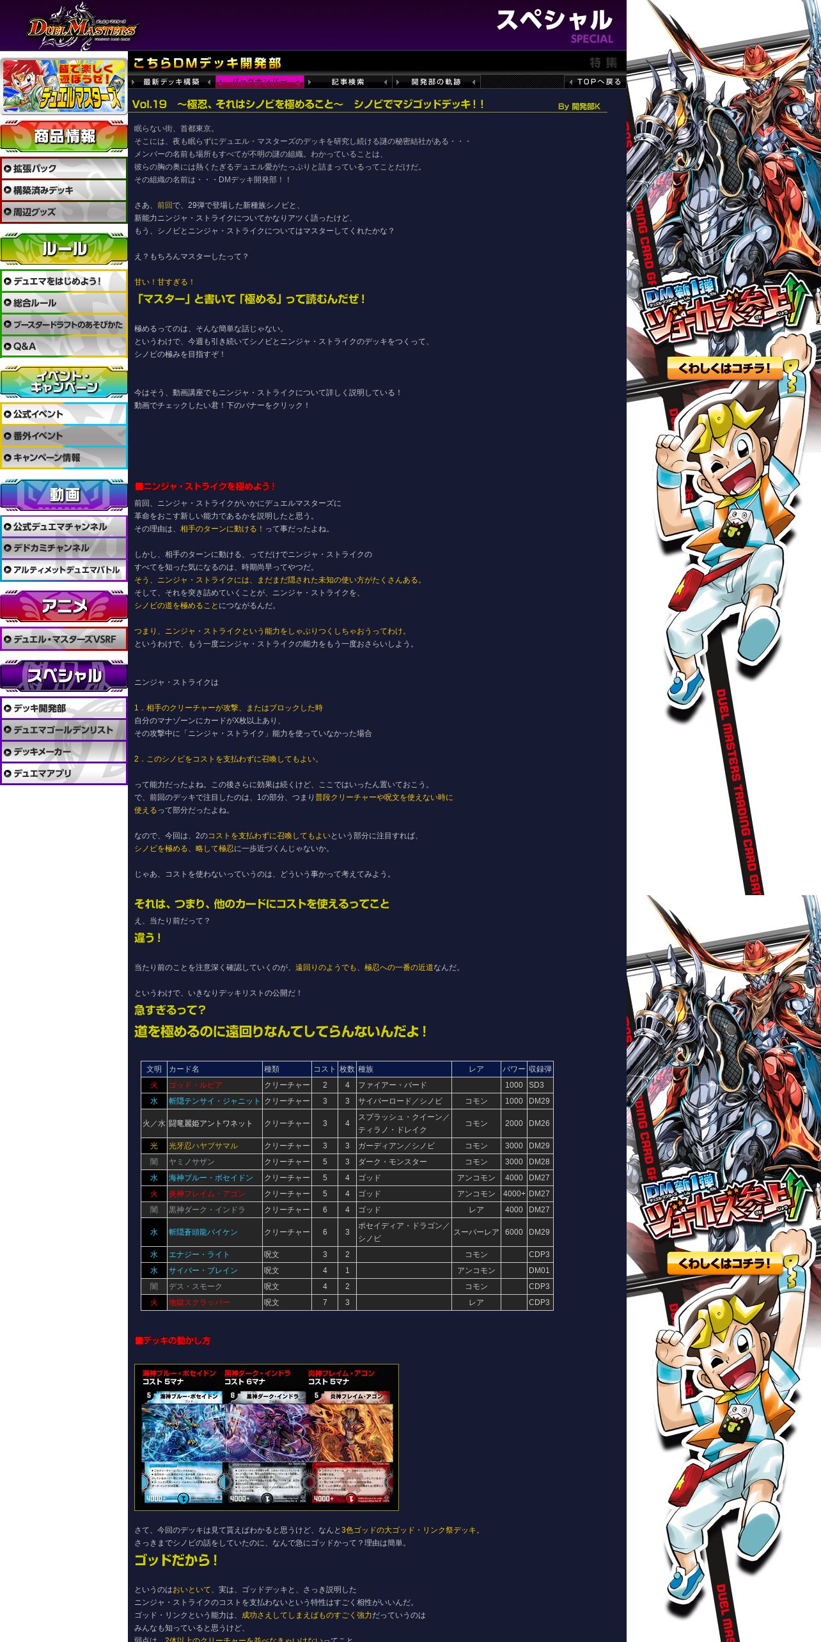Open デュエマアプリ sidebar item

(x=64, y=773)
